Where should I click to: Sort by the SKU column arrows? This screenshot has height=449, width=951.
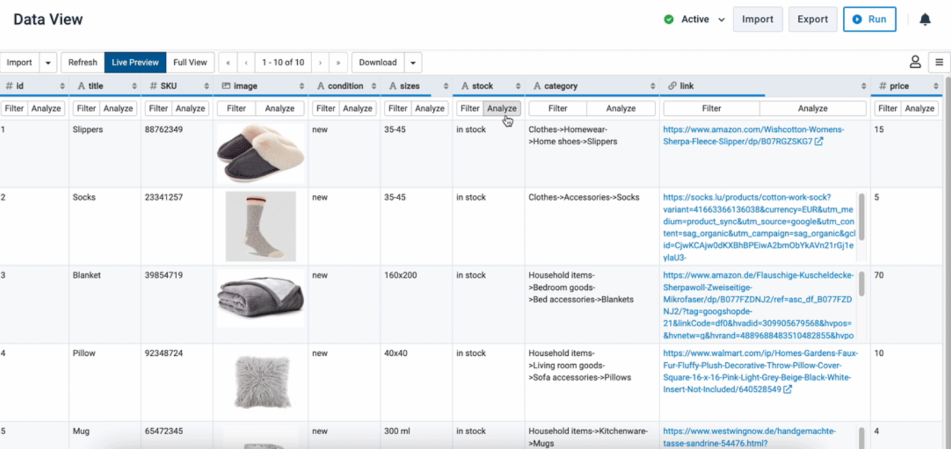click(x=206, y=86)
